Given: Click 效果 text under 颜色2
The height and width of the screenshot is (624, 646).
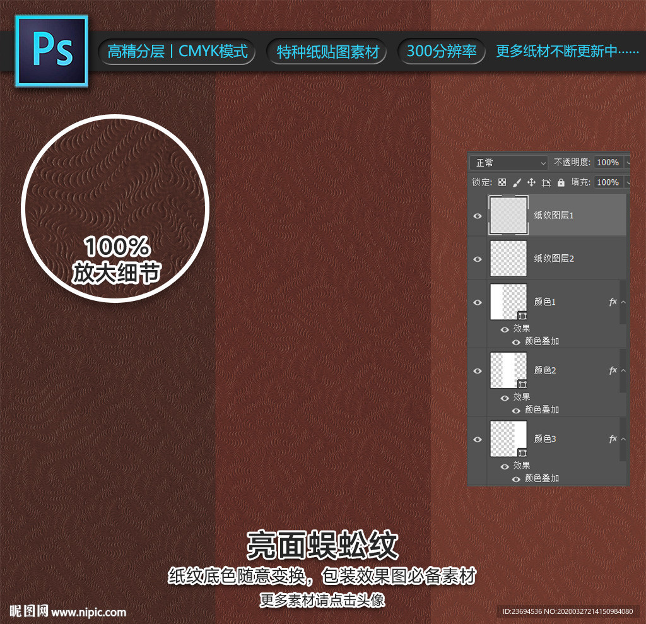Looking at the screenshot, I should pos(522,397).
